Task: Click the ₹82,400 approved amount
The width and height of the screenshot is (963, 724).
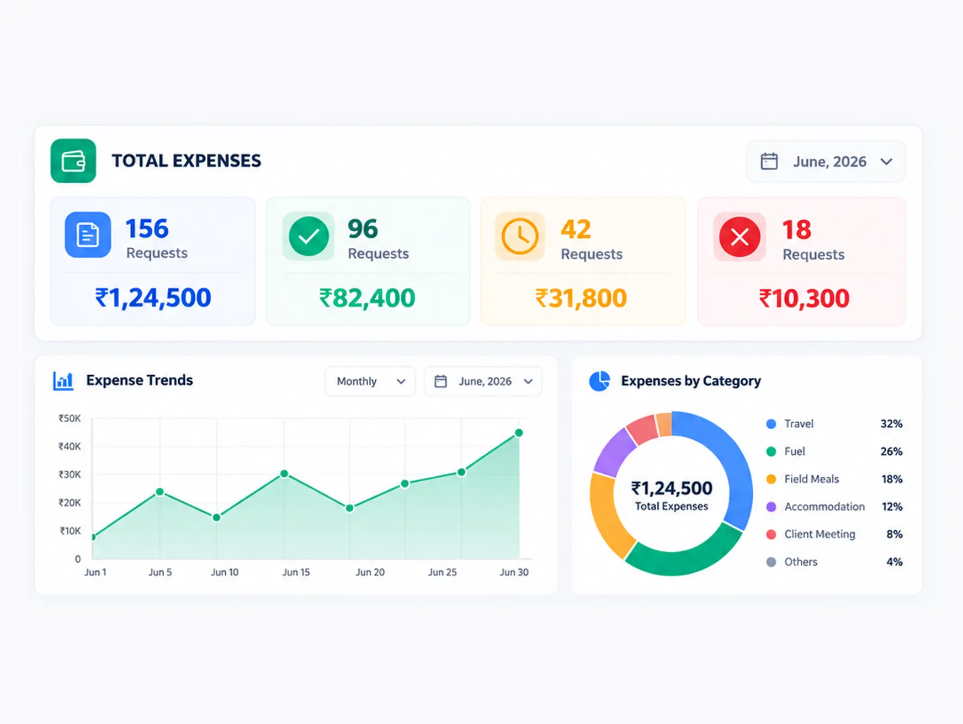Action: pos(367,298)
